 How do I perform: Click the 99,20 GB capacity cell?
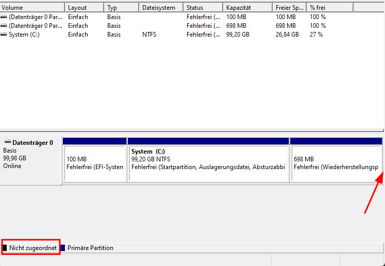click(x=238, y=35)
